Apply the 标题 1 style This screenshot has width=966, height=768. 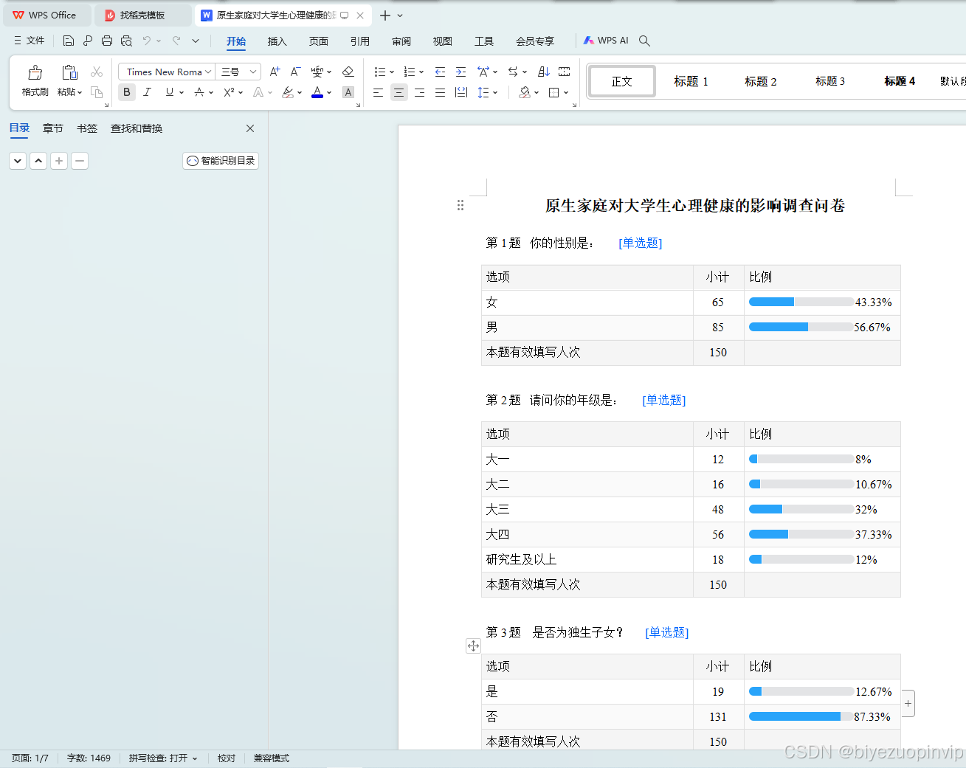(691, 81)
